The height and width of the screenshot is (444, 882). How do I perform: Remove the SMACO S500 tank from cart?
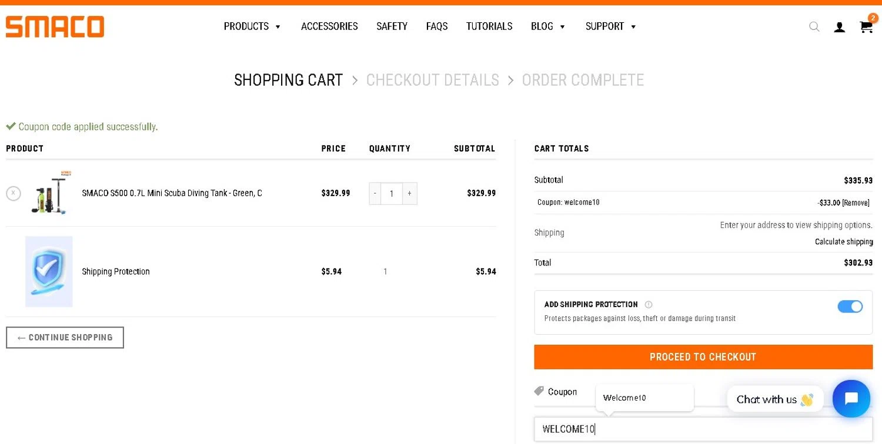[x=14, y=193]
